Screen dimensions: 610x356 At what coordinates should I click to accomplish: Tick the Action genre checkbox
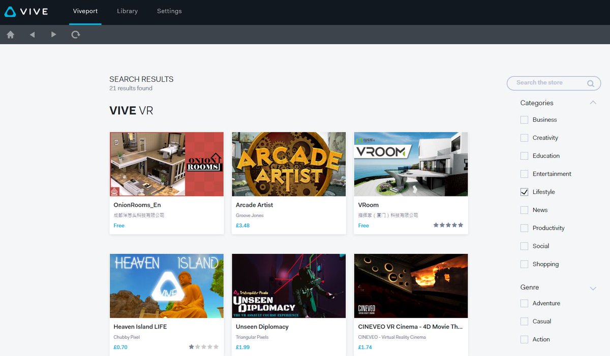pos(524,339)
